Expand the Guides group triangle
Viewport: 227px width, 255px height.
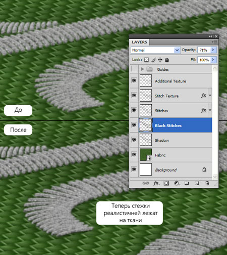click(142, 69)
